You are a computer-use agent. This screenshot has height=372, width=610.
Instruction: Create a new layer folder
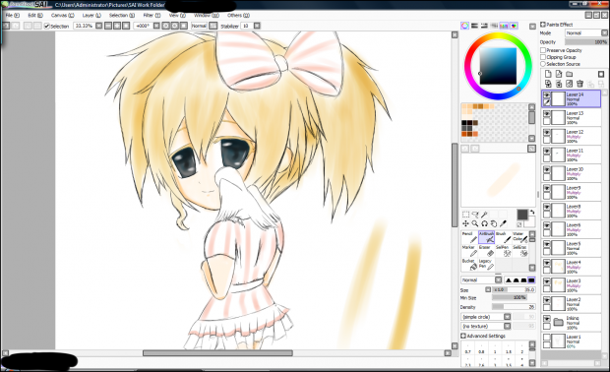pos(569,74)
